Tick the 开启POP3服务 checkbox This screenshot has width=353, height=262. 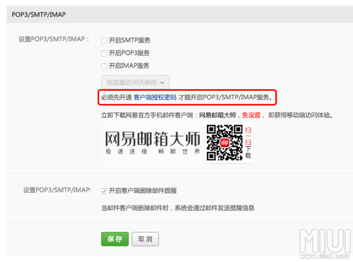coord(104,53)
